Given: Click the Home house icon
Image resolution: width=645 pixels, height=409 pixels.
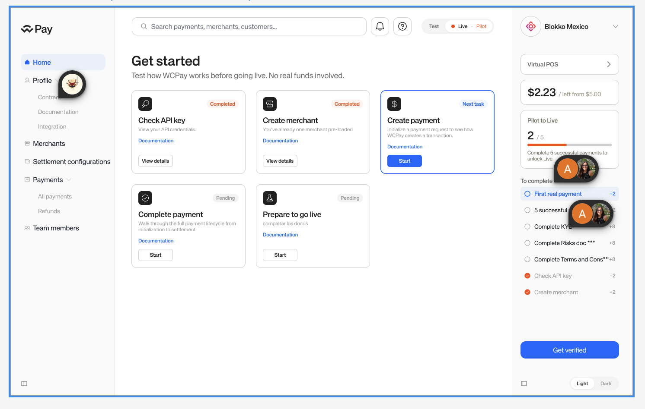Looking at the screenshot, I should coord(27,62).
